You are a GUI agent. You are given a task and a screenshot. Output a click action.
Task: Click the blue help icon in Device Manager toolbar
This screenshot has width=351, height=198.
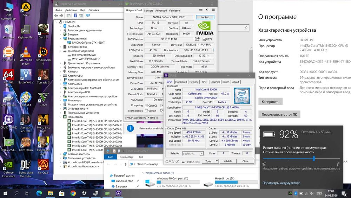[75, 15]
